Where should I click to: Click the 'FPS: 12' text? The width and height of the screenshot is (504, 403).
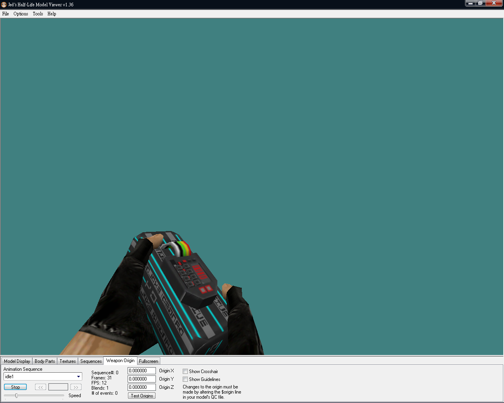point(99,383)
